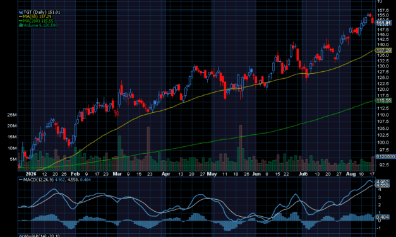Click the 22 date label in June
Viewport: 396px width, 237px height.
point(286,174)
